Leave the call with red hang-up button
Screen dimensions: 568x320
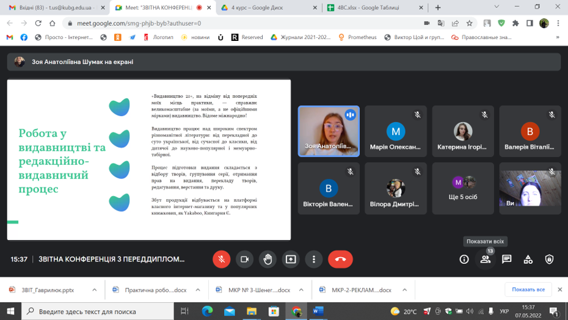[x=340, y=259]
